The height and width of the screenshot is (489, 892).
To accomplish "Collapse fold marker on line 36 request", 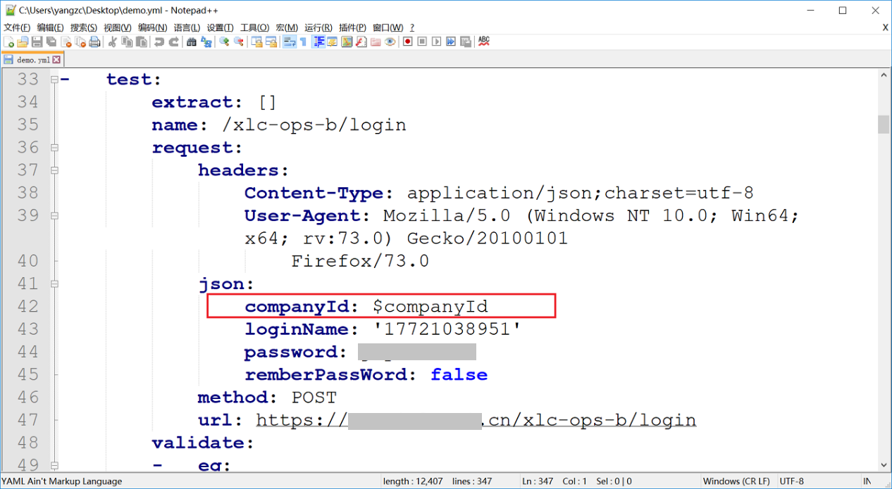I will tap(54, 148).
